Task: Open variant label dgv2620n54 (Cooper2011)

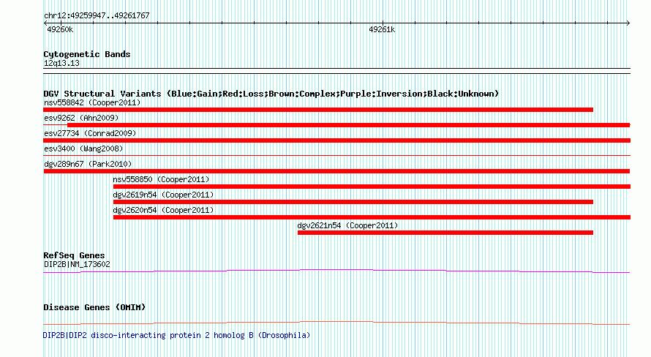Action: click(x=163, y=211)
